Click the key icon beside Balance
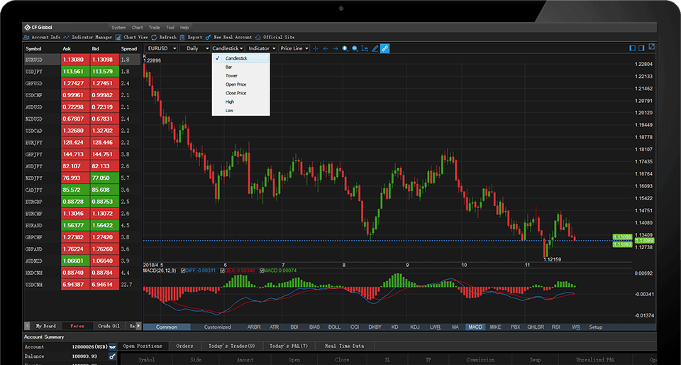This screenshot has width=681, height=365. [112, 356]
